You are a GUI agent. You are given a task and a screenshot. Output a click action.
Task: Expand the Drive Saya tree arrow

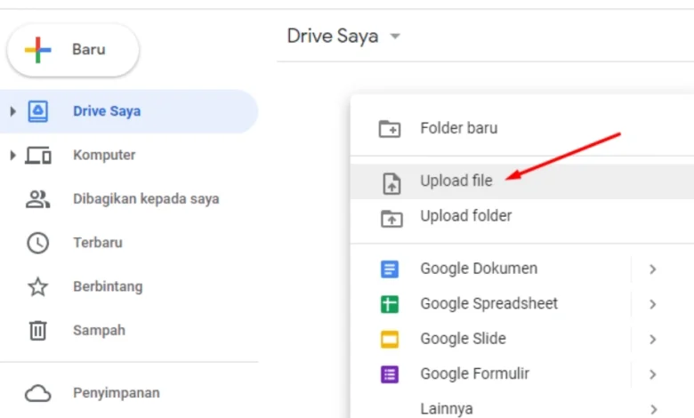[x=12, y=111]
